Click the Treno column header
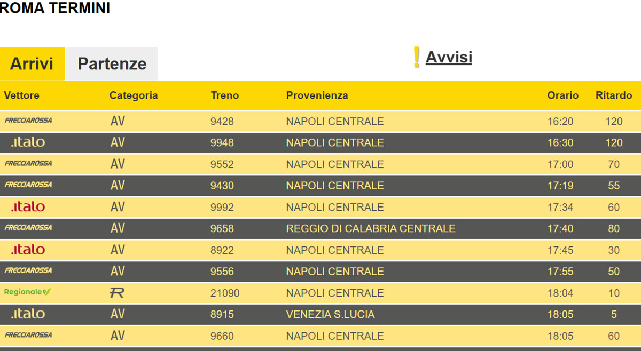The width and height of the screenshot is (641, 351). coord(225,95)
